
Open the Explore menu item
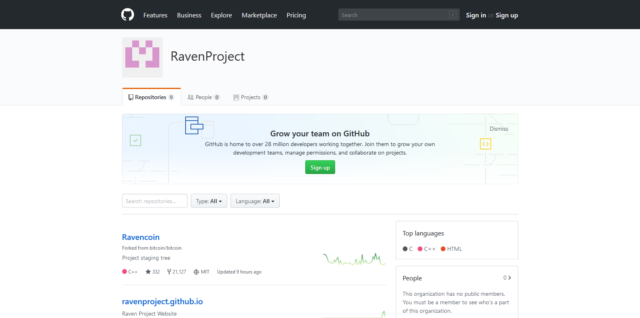click(x=222, y=15)
